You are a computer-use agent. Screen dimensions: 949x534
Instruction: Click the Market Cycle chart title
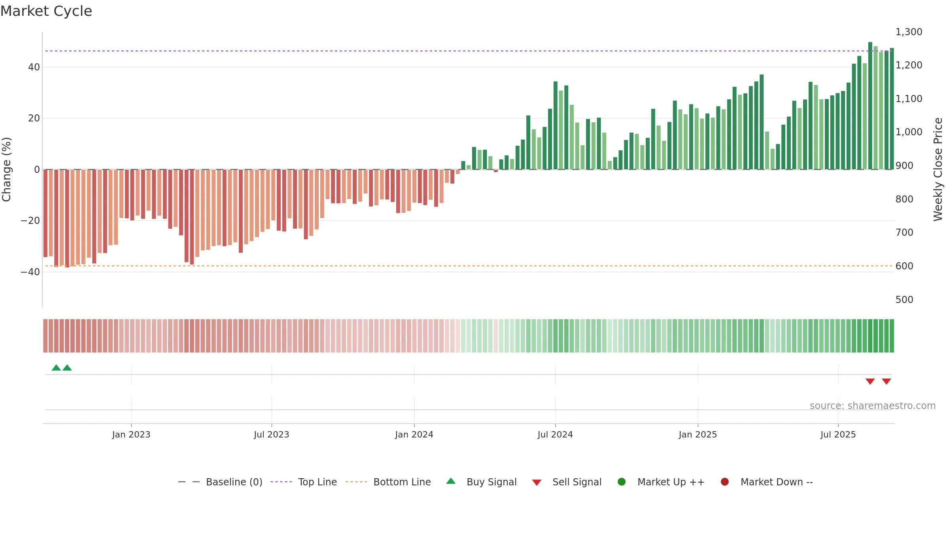pyautogui.click(x=46, y=11)
